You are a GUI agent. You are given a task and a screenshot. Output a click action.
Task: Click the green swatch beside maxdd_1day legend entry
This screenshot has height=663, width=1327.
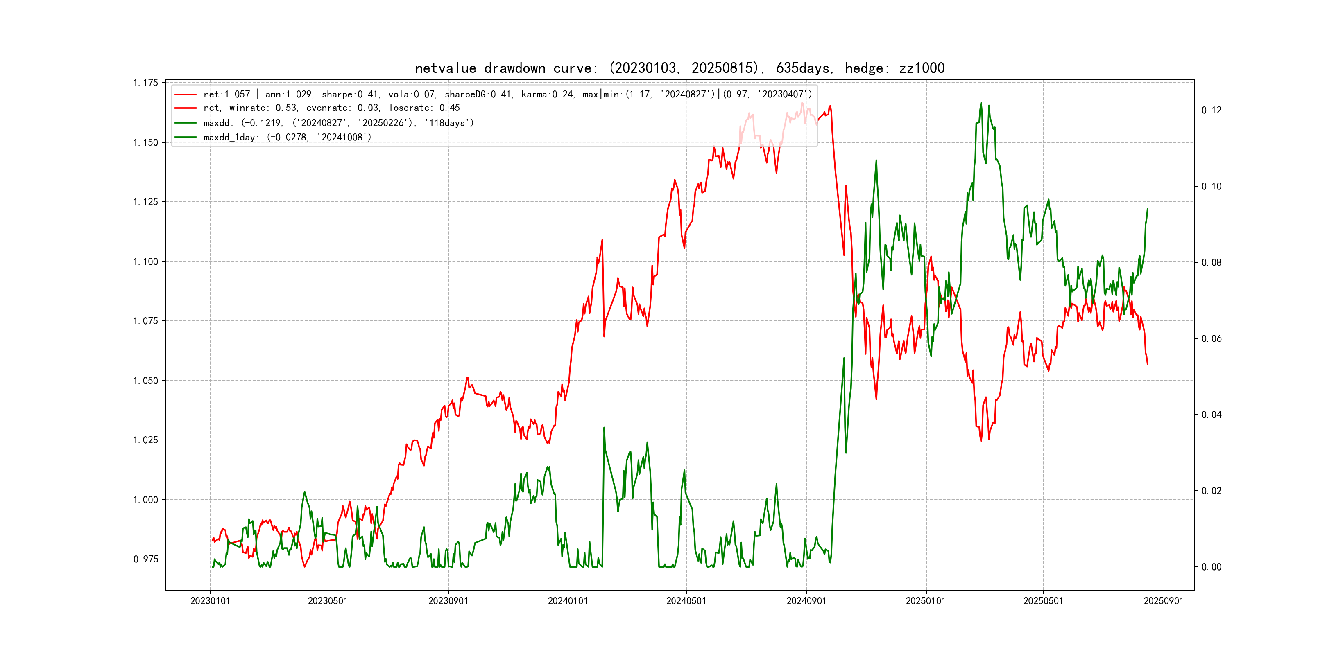pos(186,138)
